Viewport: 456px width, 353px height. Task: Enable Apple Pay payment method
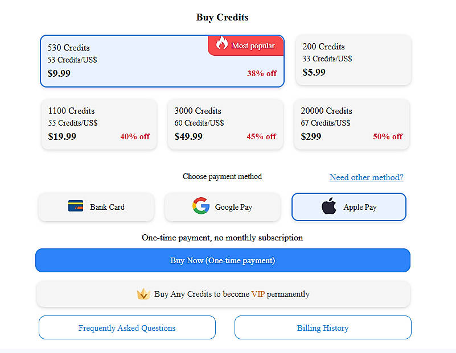click(348, 206)
